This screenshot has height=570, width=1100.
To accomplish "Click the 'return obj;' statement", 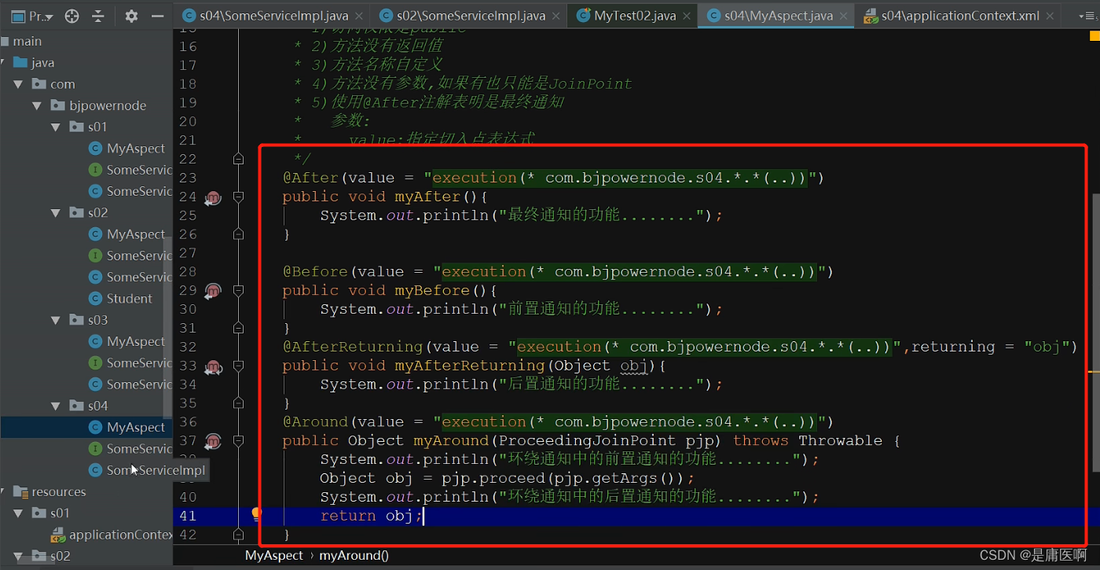I will pos(372,516).
